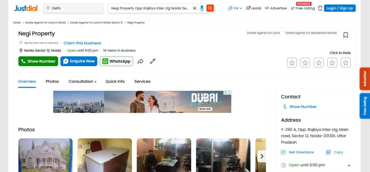Screen dimensions: 370x172
Task: Open the Services tab
Action: (142, 81)
